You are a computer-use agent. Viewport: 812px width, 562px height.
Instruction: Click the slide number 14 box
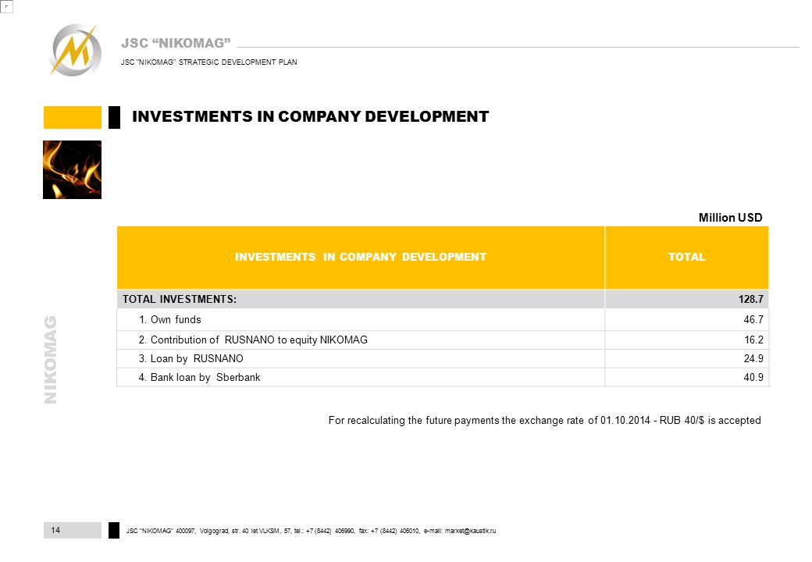point(73,531)
